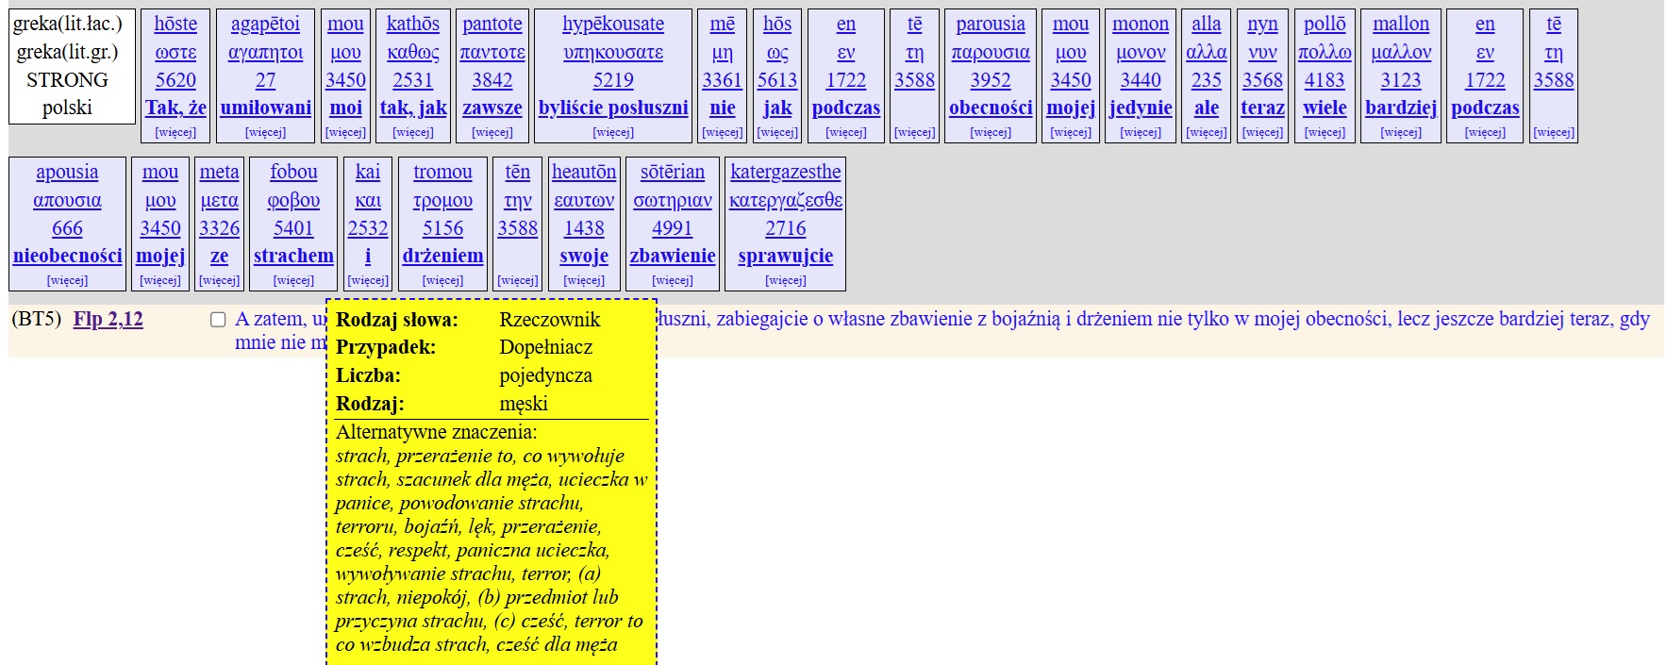Open Strong number 3952

click(991, 80)
